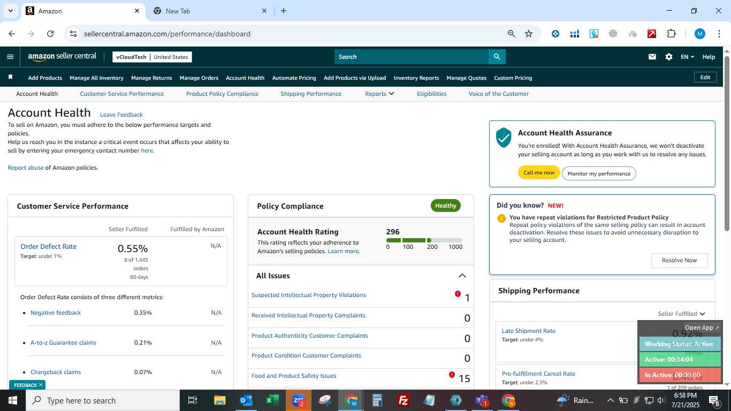
Task: Select the Account Health tab
Action: click(x=37, y=94)
